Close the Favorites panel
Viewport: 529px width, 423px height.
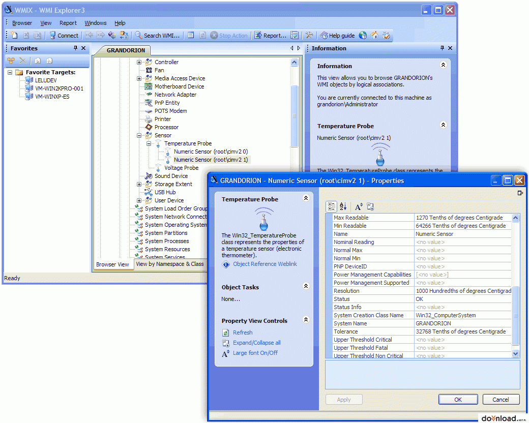point(83,48)
